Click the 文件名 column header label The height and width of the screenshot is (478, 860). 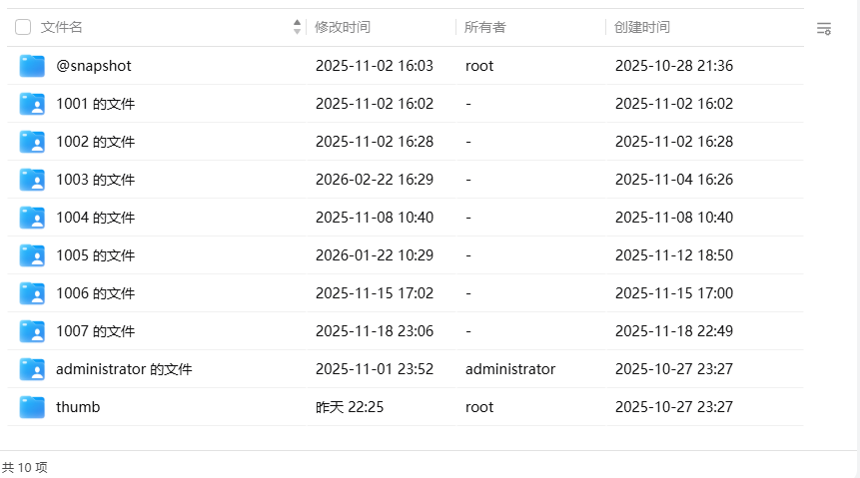(62, 28)
